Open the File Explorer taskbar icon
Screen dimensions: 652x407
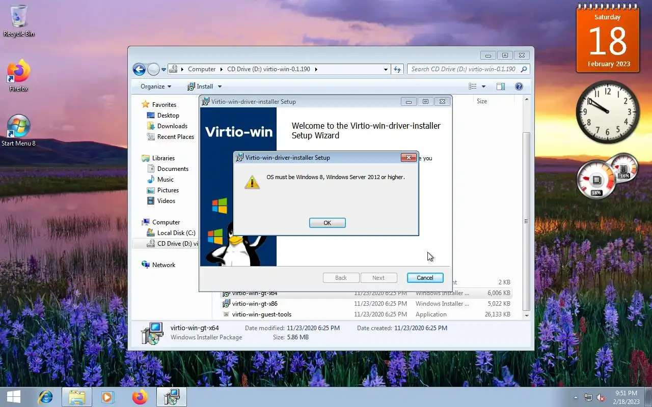tap(77, 397)
